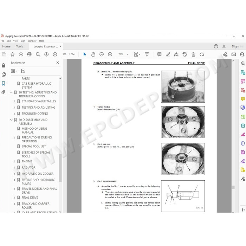Open the Window menu

click(32, 41)
